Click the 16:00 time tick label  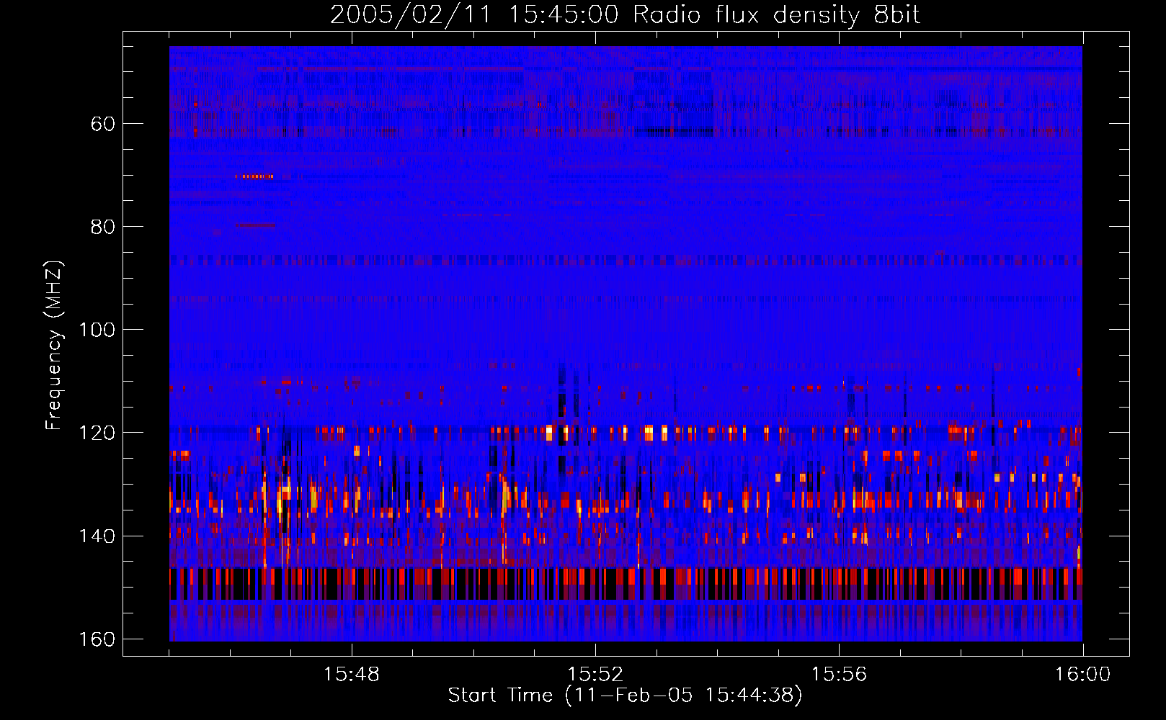click(x=1082, y=675)
